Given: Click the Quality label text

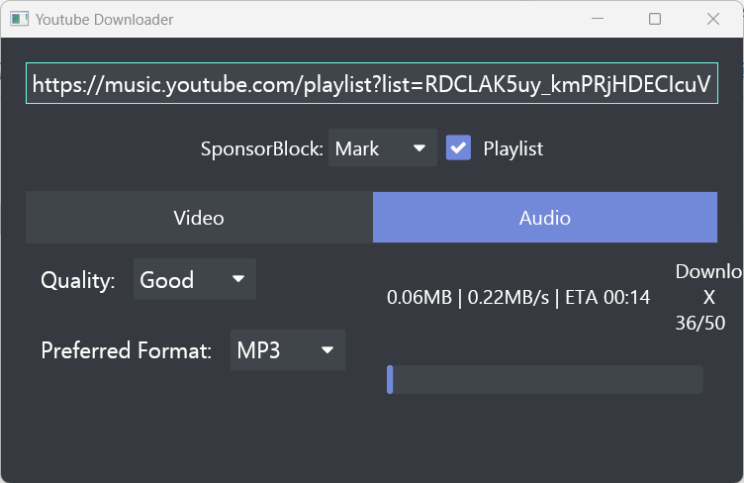Looking at the screenshot, I should coord(78,280).
